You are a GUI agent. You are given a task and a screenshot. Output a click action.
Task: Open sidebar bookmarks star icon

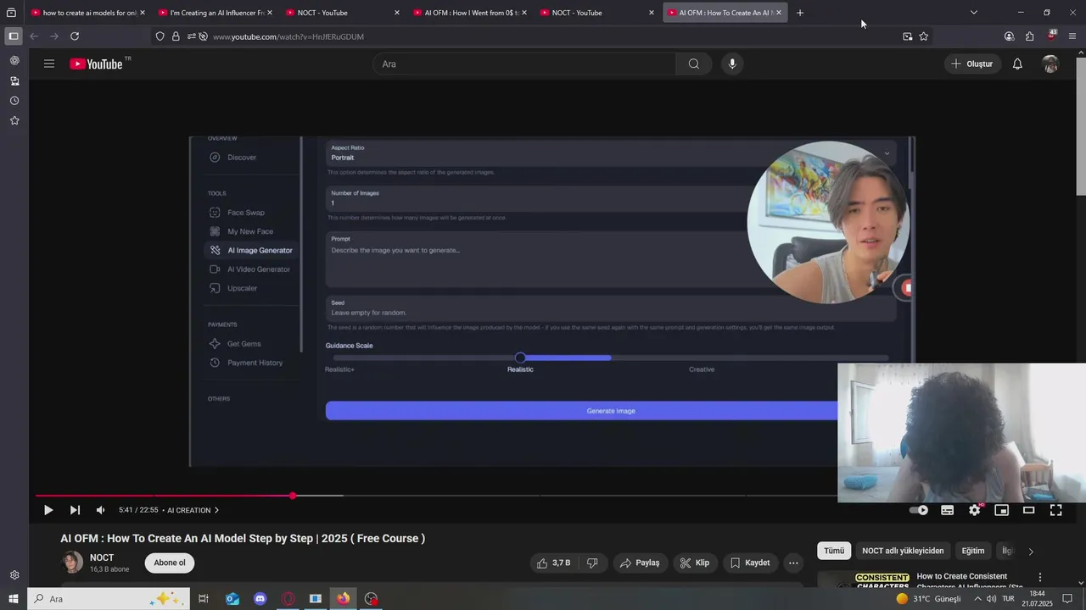click(14, 121)
